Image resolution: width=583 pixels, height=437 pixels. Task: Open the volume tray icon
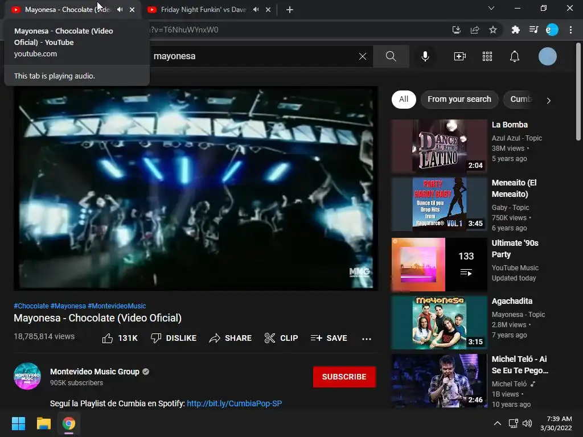pyautogui.click(x=527, y=423)
